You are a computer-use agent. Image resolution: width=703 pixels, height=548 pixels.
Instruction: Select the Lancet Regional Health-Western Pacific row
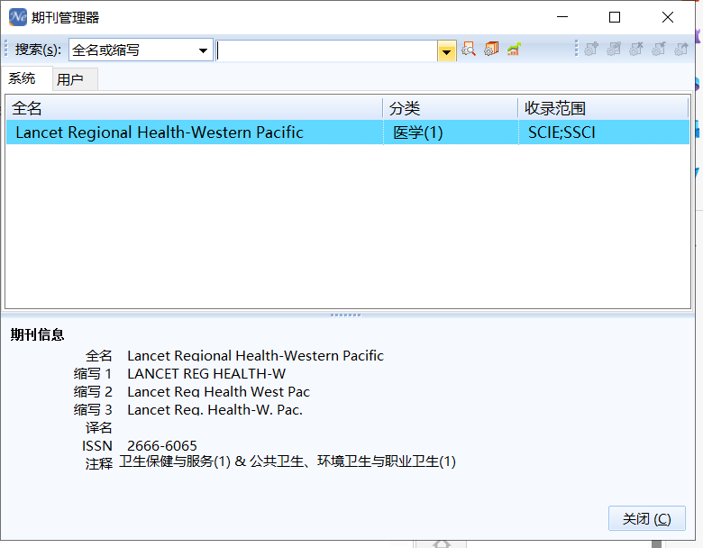coord(348,132)
